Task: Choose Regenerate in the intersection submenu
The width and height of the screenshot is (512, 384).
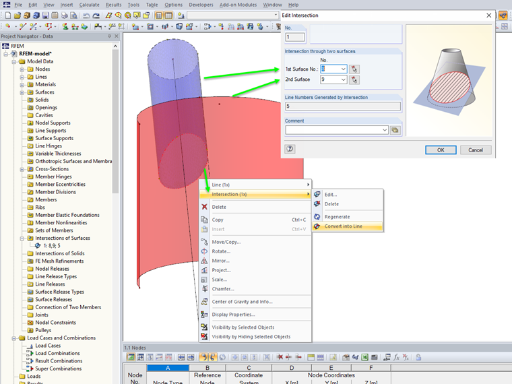Action: (x=348, y=217)
